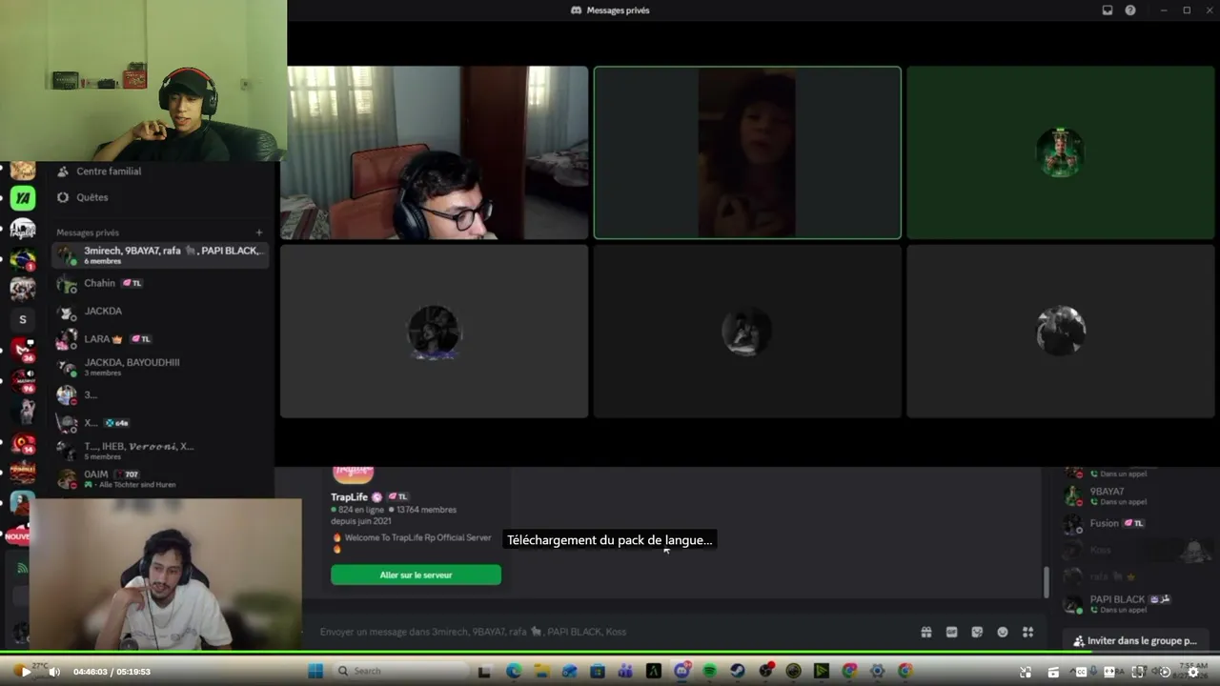1220x686 pixels.
Task: Create a new private message with plus icon
Action: coord(258,232)
